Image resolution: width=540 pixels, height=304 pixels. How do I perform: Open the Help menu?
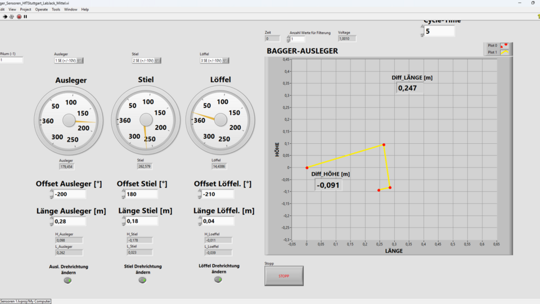click(x=85, y=10)
